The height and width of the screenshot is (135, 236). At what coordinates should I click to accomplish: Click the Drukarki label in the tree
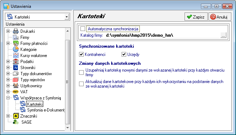(28, 31)
